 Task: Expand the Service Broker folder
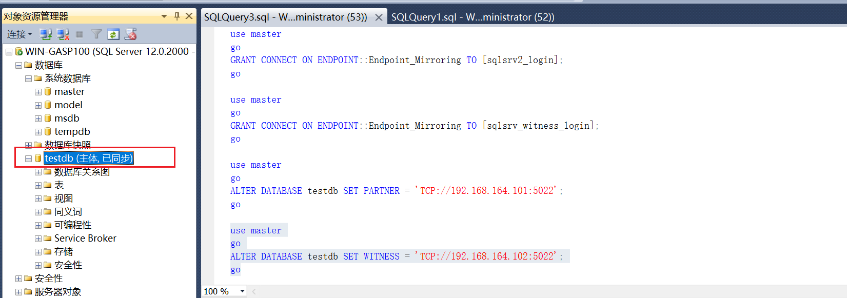click(x=38, y=239)
